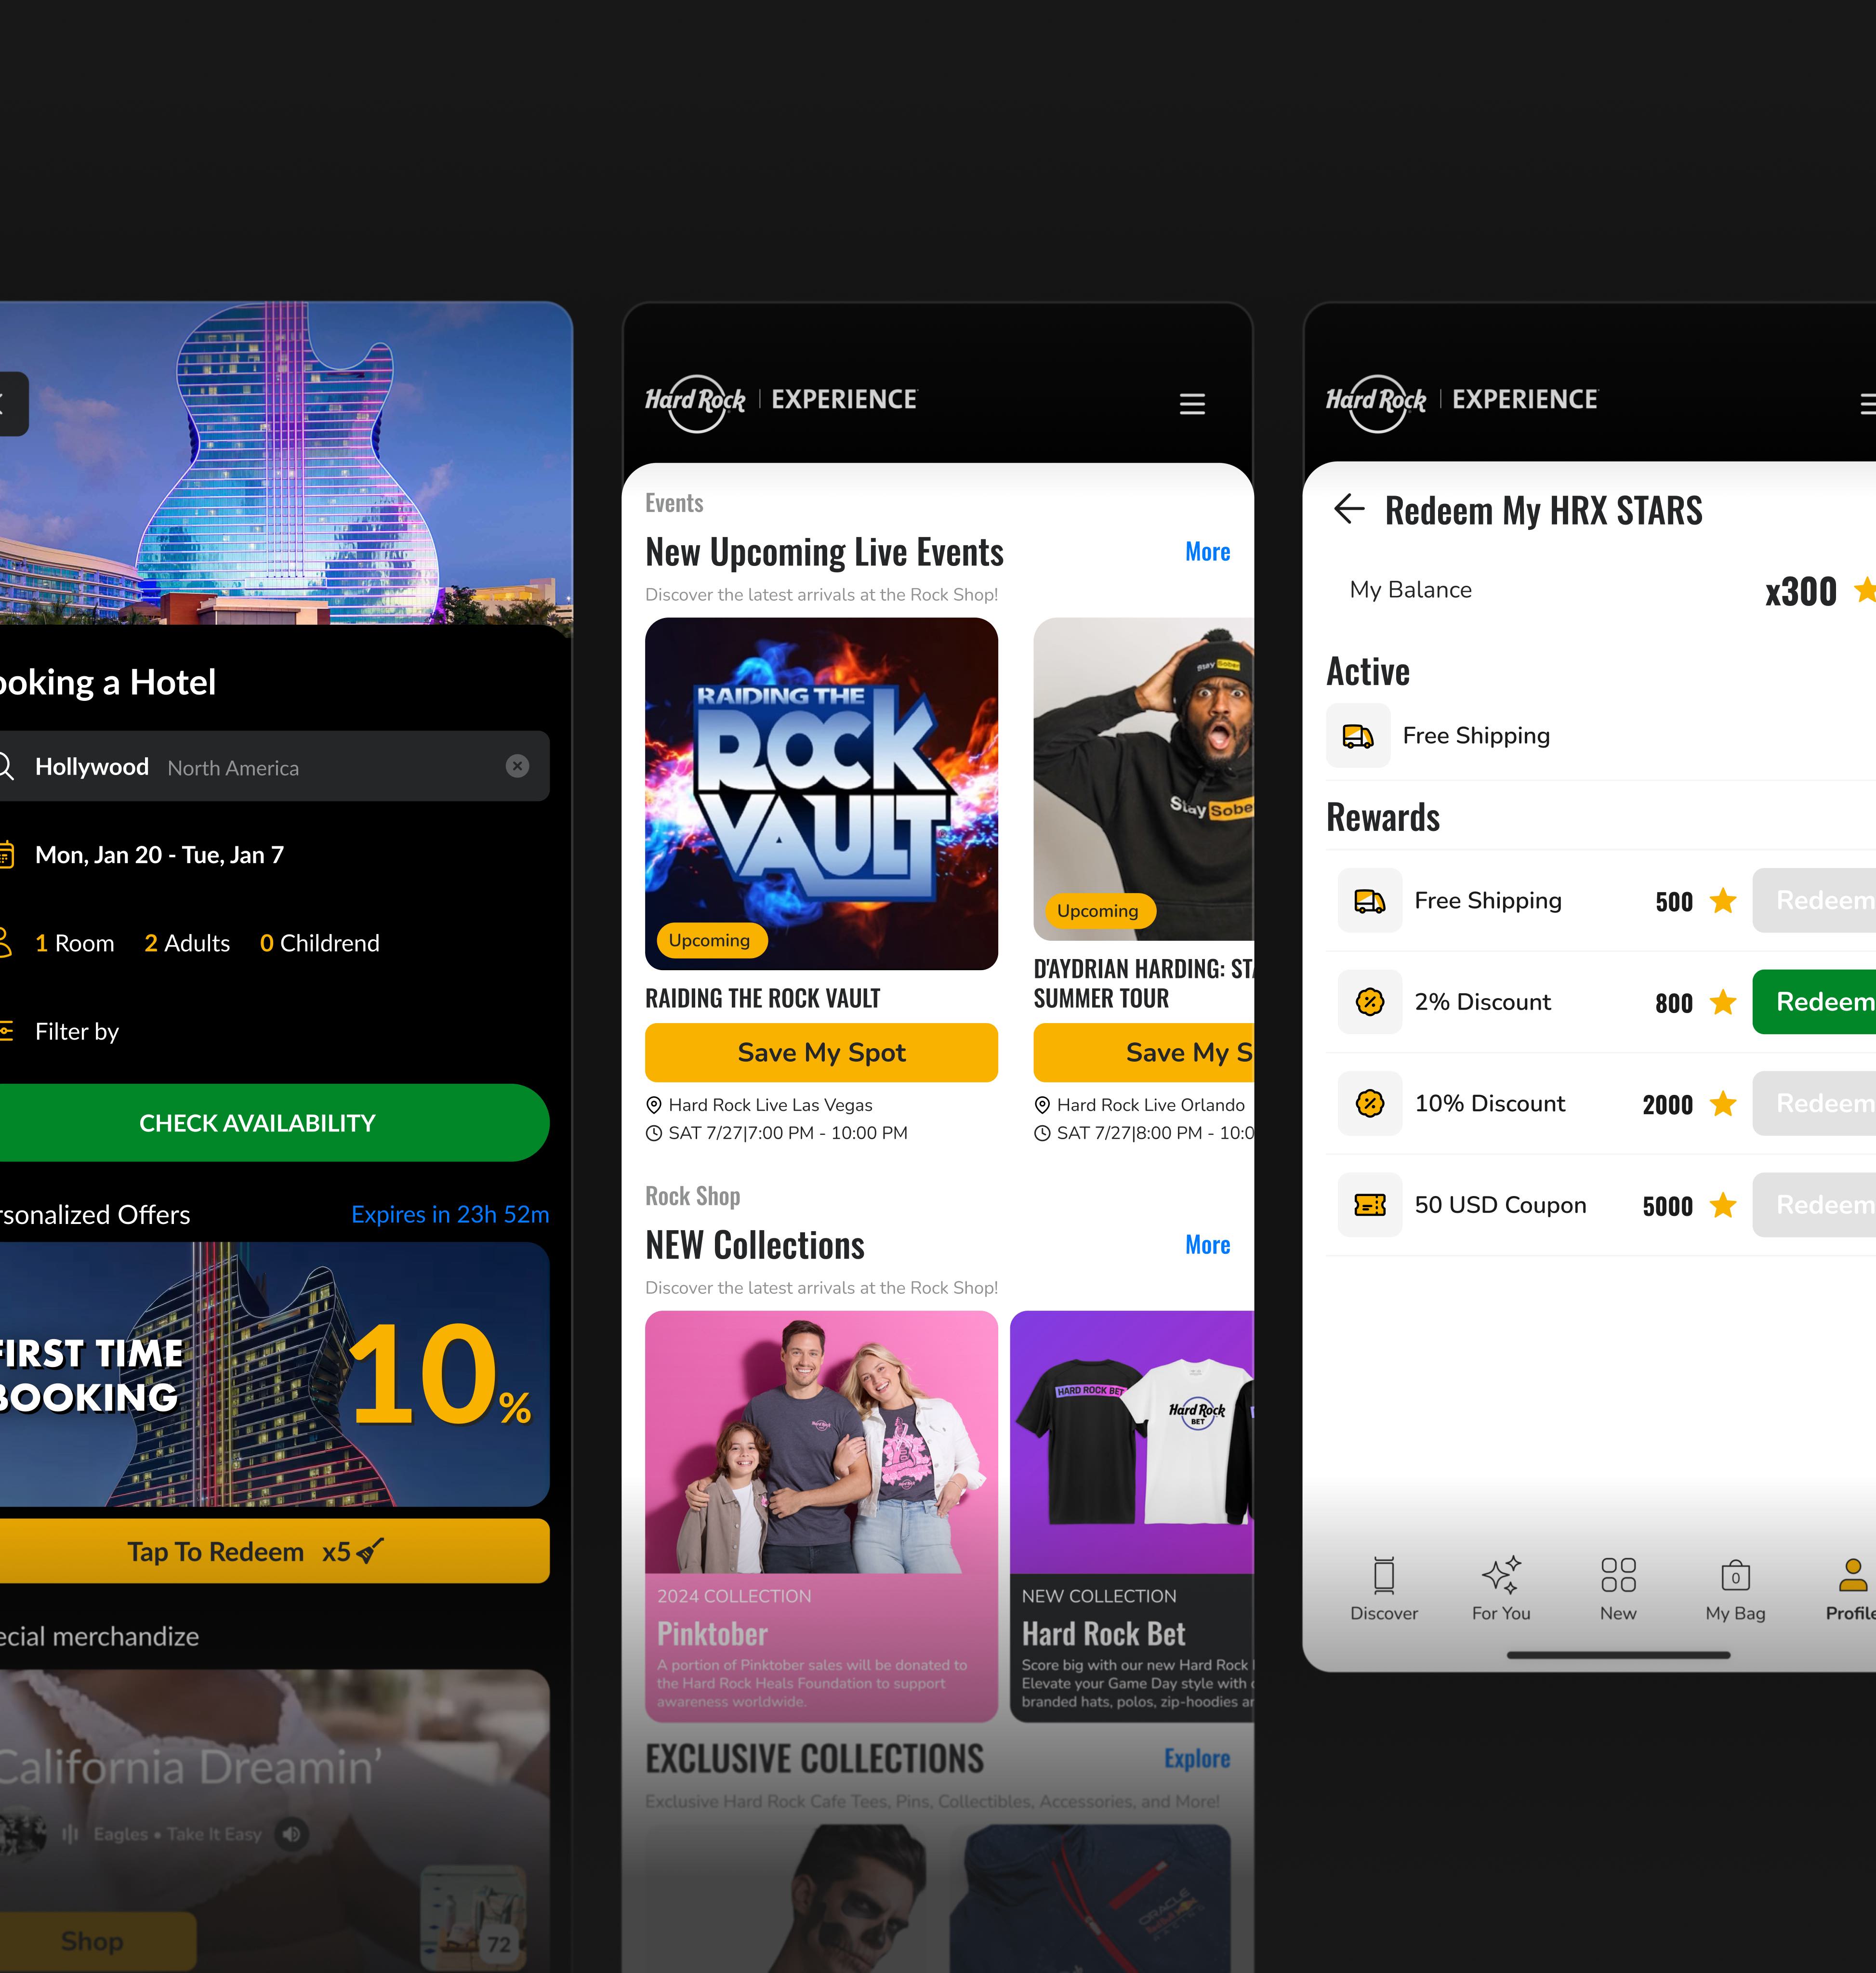
Task: Open date picker Mon, Jan 20 - Tue, Jan 7
Action: coord(159,855)
